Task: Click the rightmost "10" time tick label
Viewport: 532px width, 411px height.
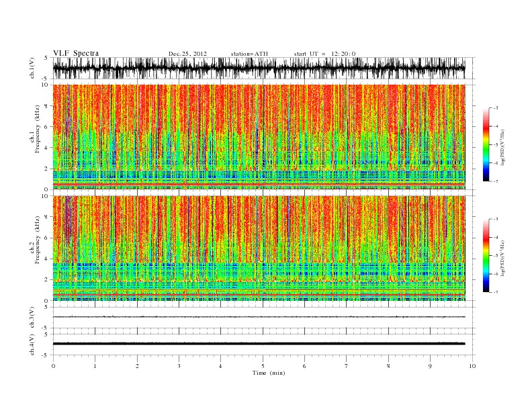Action: [472, 366]
